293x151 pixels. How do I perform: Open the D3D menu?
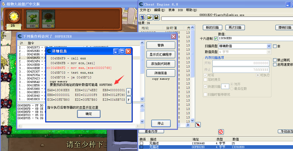(x=180, y=10)
